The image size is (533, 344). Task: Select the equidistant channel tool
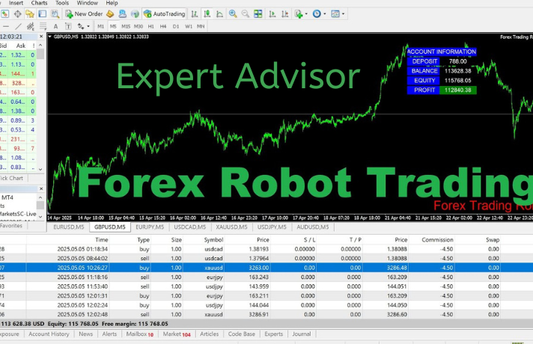click(x=31, y=26)
